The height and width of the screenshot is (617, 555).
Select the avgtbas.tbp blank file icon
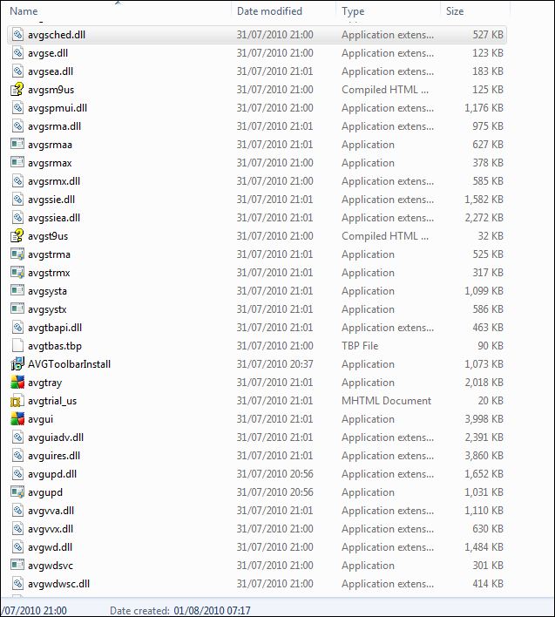coord(17,346)
